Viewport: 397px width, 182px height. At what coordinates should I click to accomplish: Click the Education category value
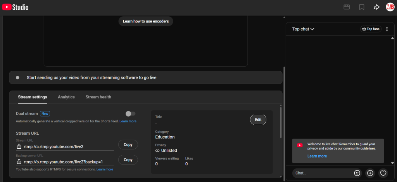pyautogui.click(x=165, y=137)
